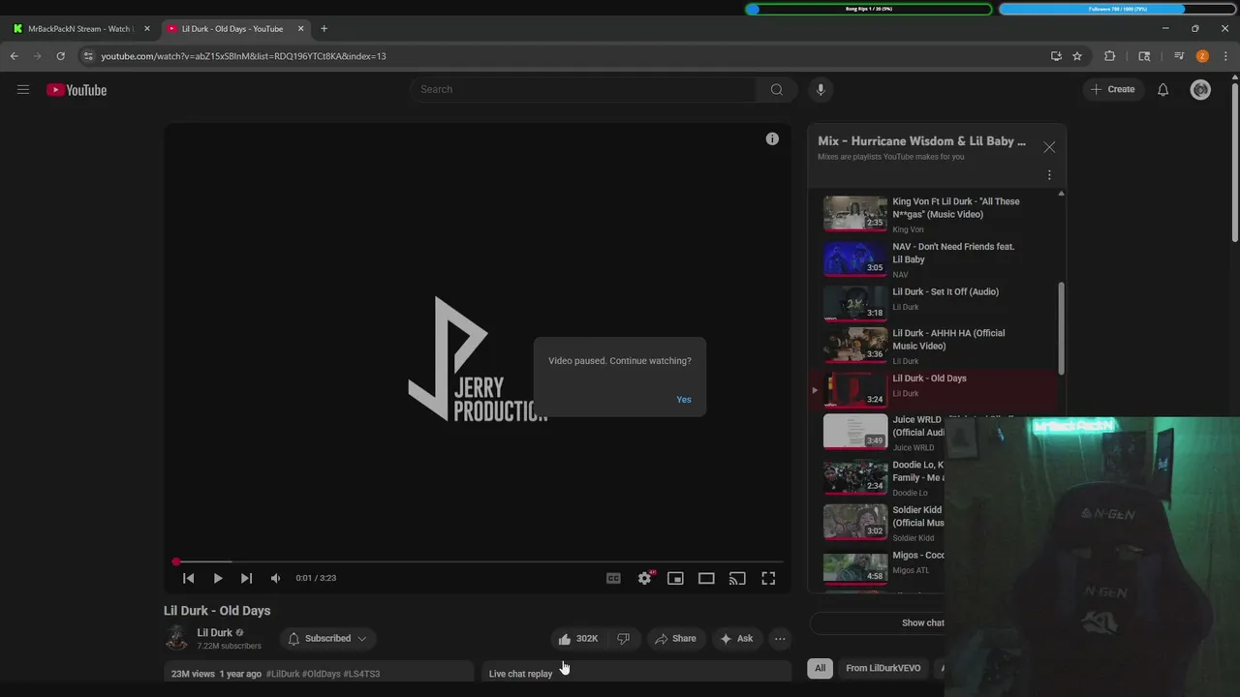Click the #LilDurk hashtag
This screenshot has width=1240, height=697.
[283, 674]
